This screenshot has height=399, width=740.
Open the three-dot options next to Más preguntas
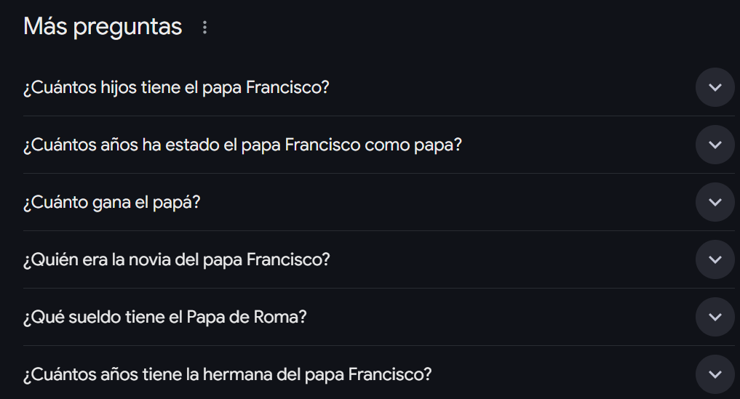tap(204, 28)
